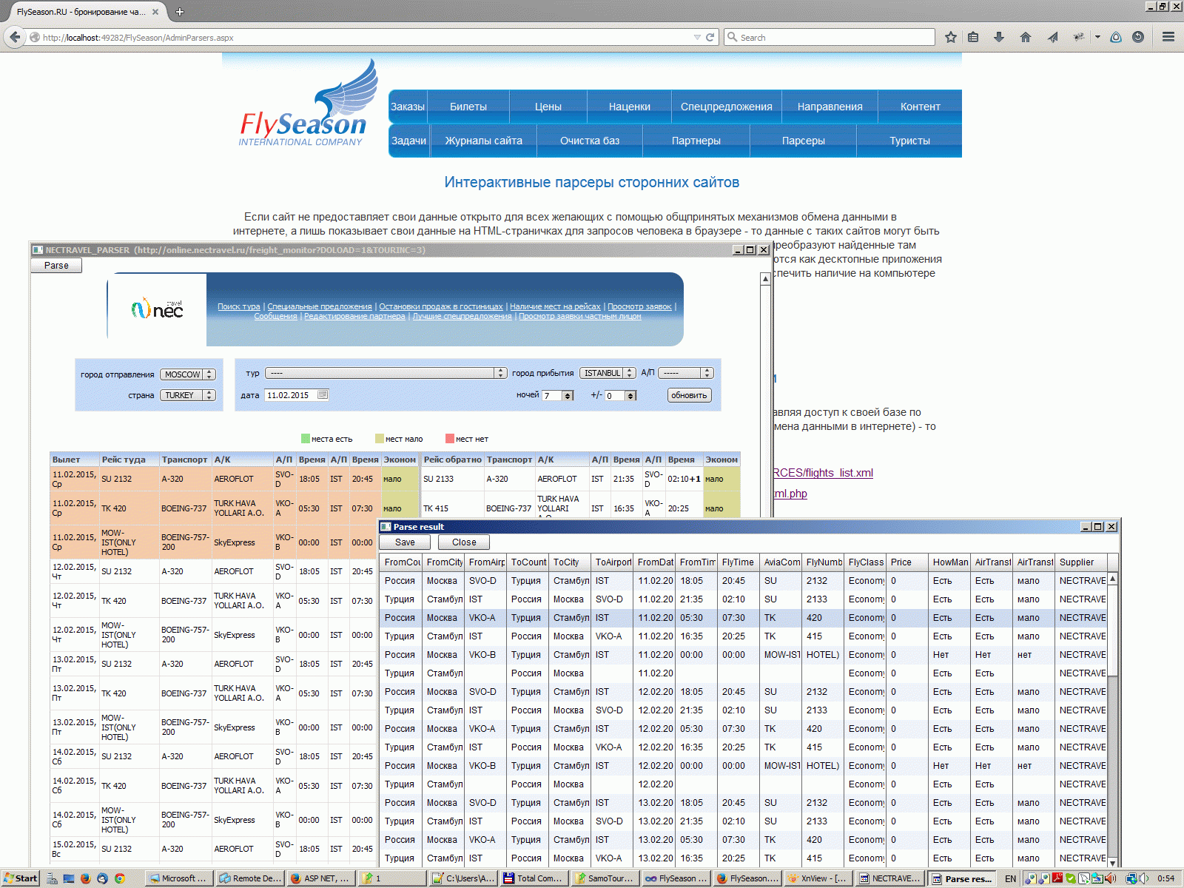Open the Firefox hamburger menu

[x=1168, y=37]
